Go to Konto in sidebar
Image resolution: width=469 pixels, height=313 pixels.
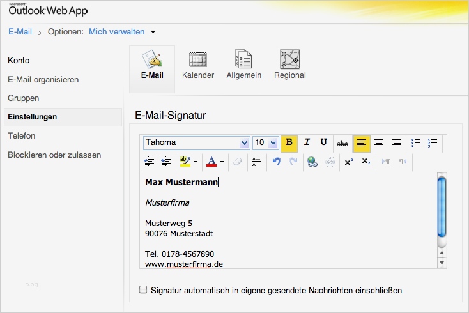point(19,61)
